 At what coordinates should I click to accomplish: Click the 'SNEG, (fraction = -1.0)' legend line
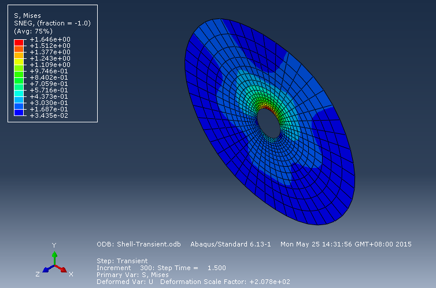(x=52, y=23)
